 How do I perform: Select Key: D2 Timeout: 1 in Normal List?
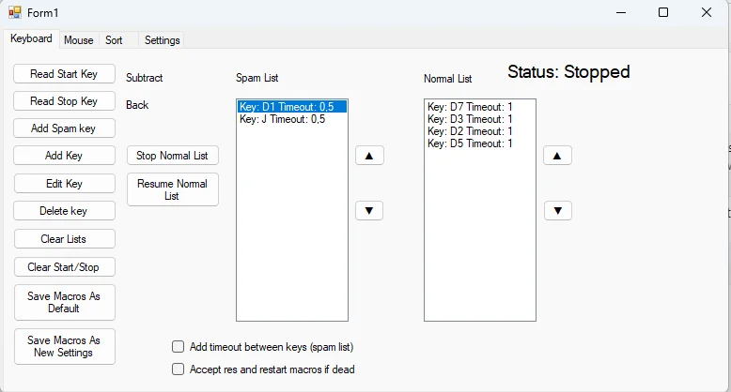[480, 131]
